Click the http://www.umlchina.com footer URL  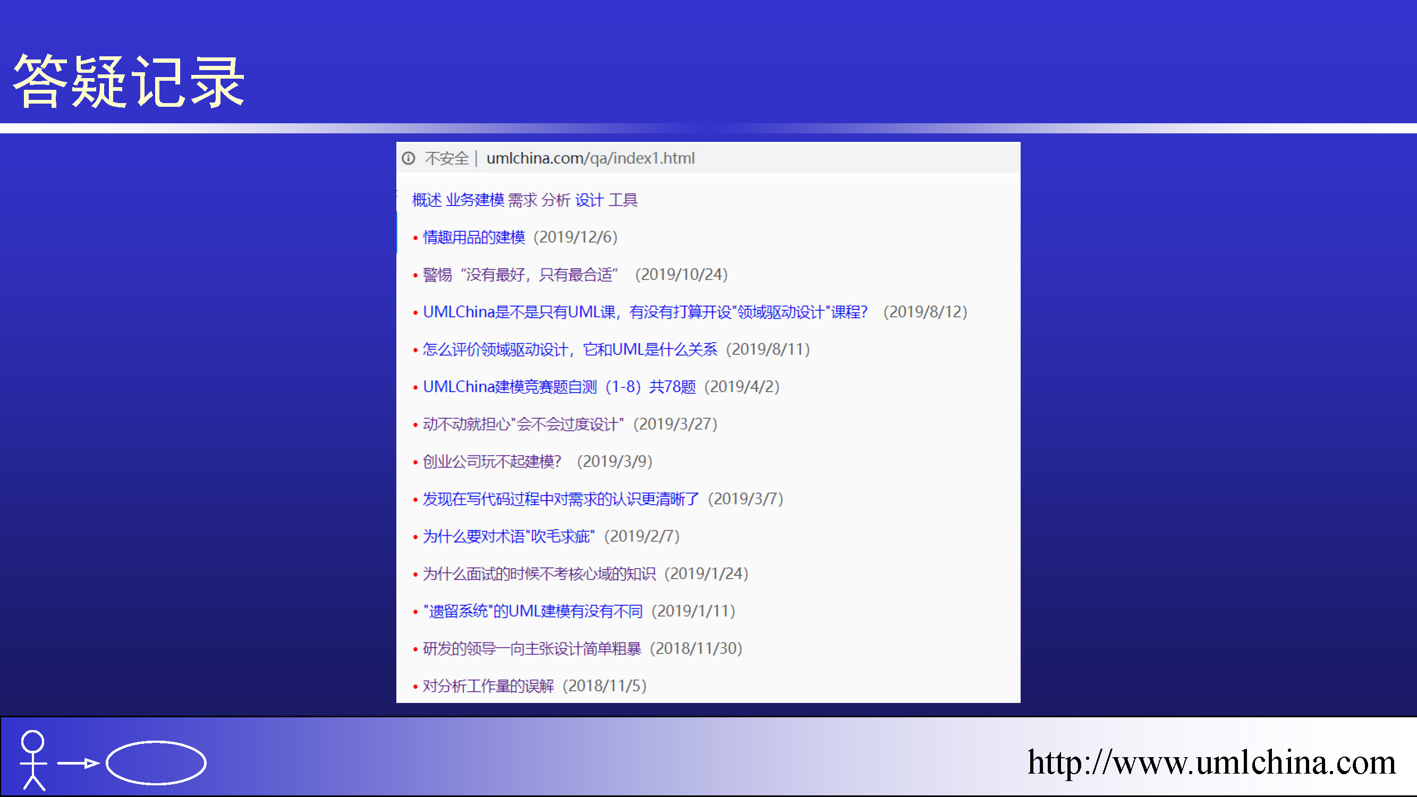[x=1212, y=763]
